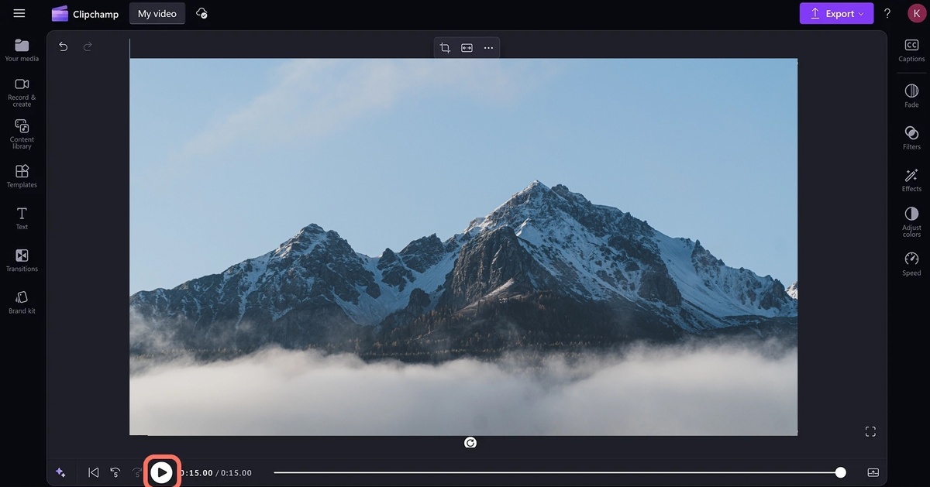930x487 pixels.
Task: Open the Transitions panel
Action: pyautogui.click(x=22, y=260)
